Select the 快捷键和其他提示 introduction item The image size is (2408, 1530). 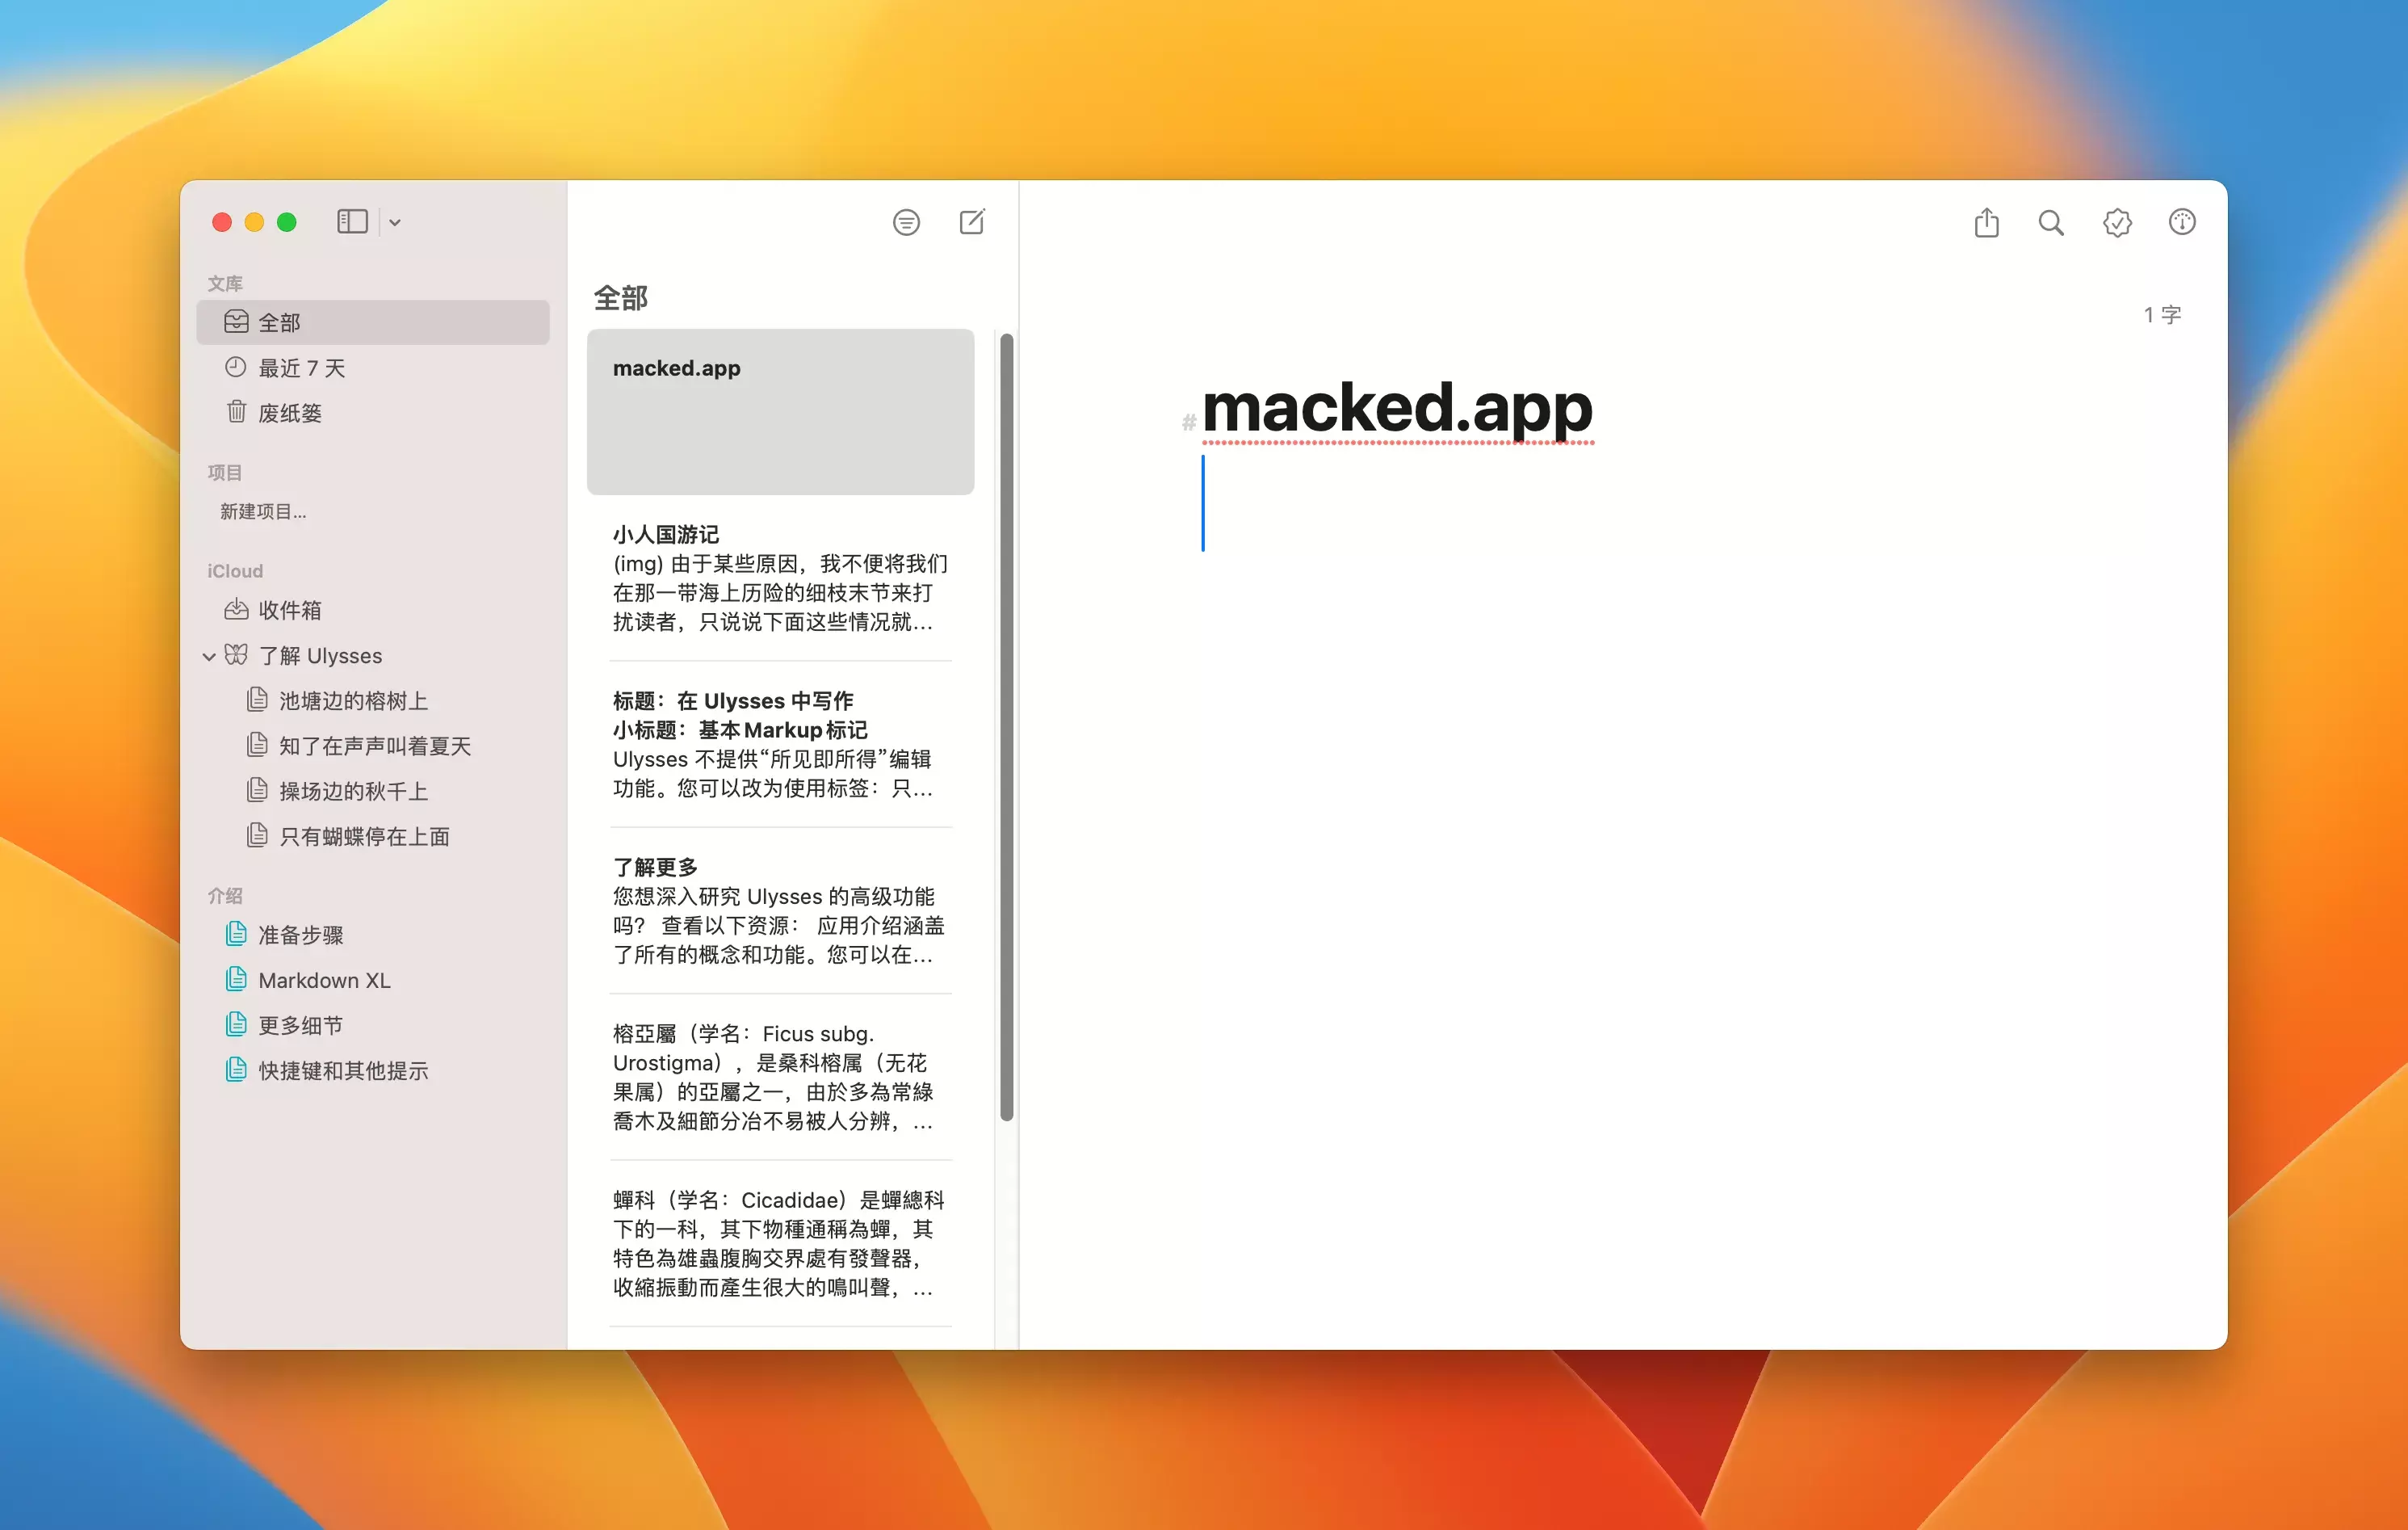[342, 1070]
